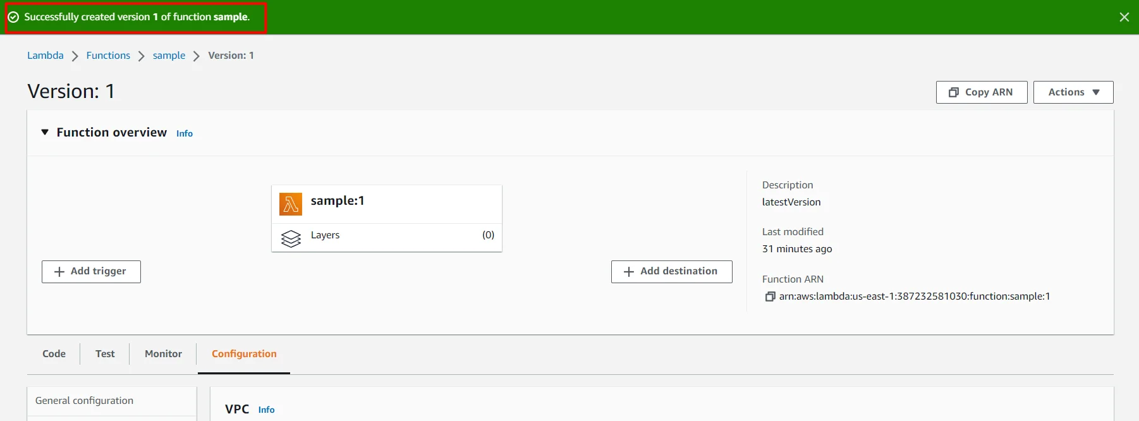Open Info link next to VPC

pos(266,410)
